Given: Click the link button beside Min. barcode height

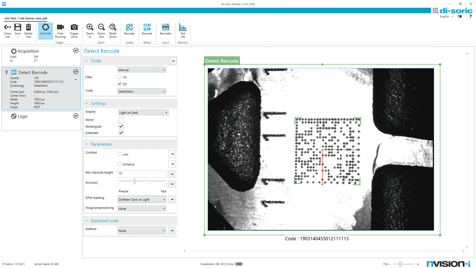Looking at the screenshot, I should tap(172, 174).
